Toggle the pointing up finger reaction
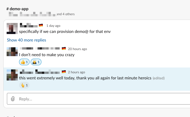The height and width of the screenshot is (117, 190). click(x=24, y=85)
